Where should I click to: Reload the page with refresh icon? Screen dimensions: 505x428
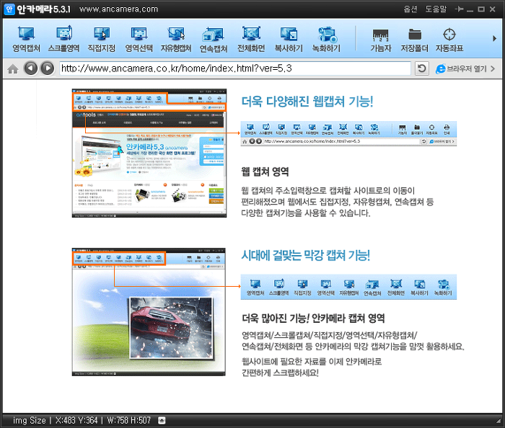coord(421,68)
